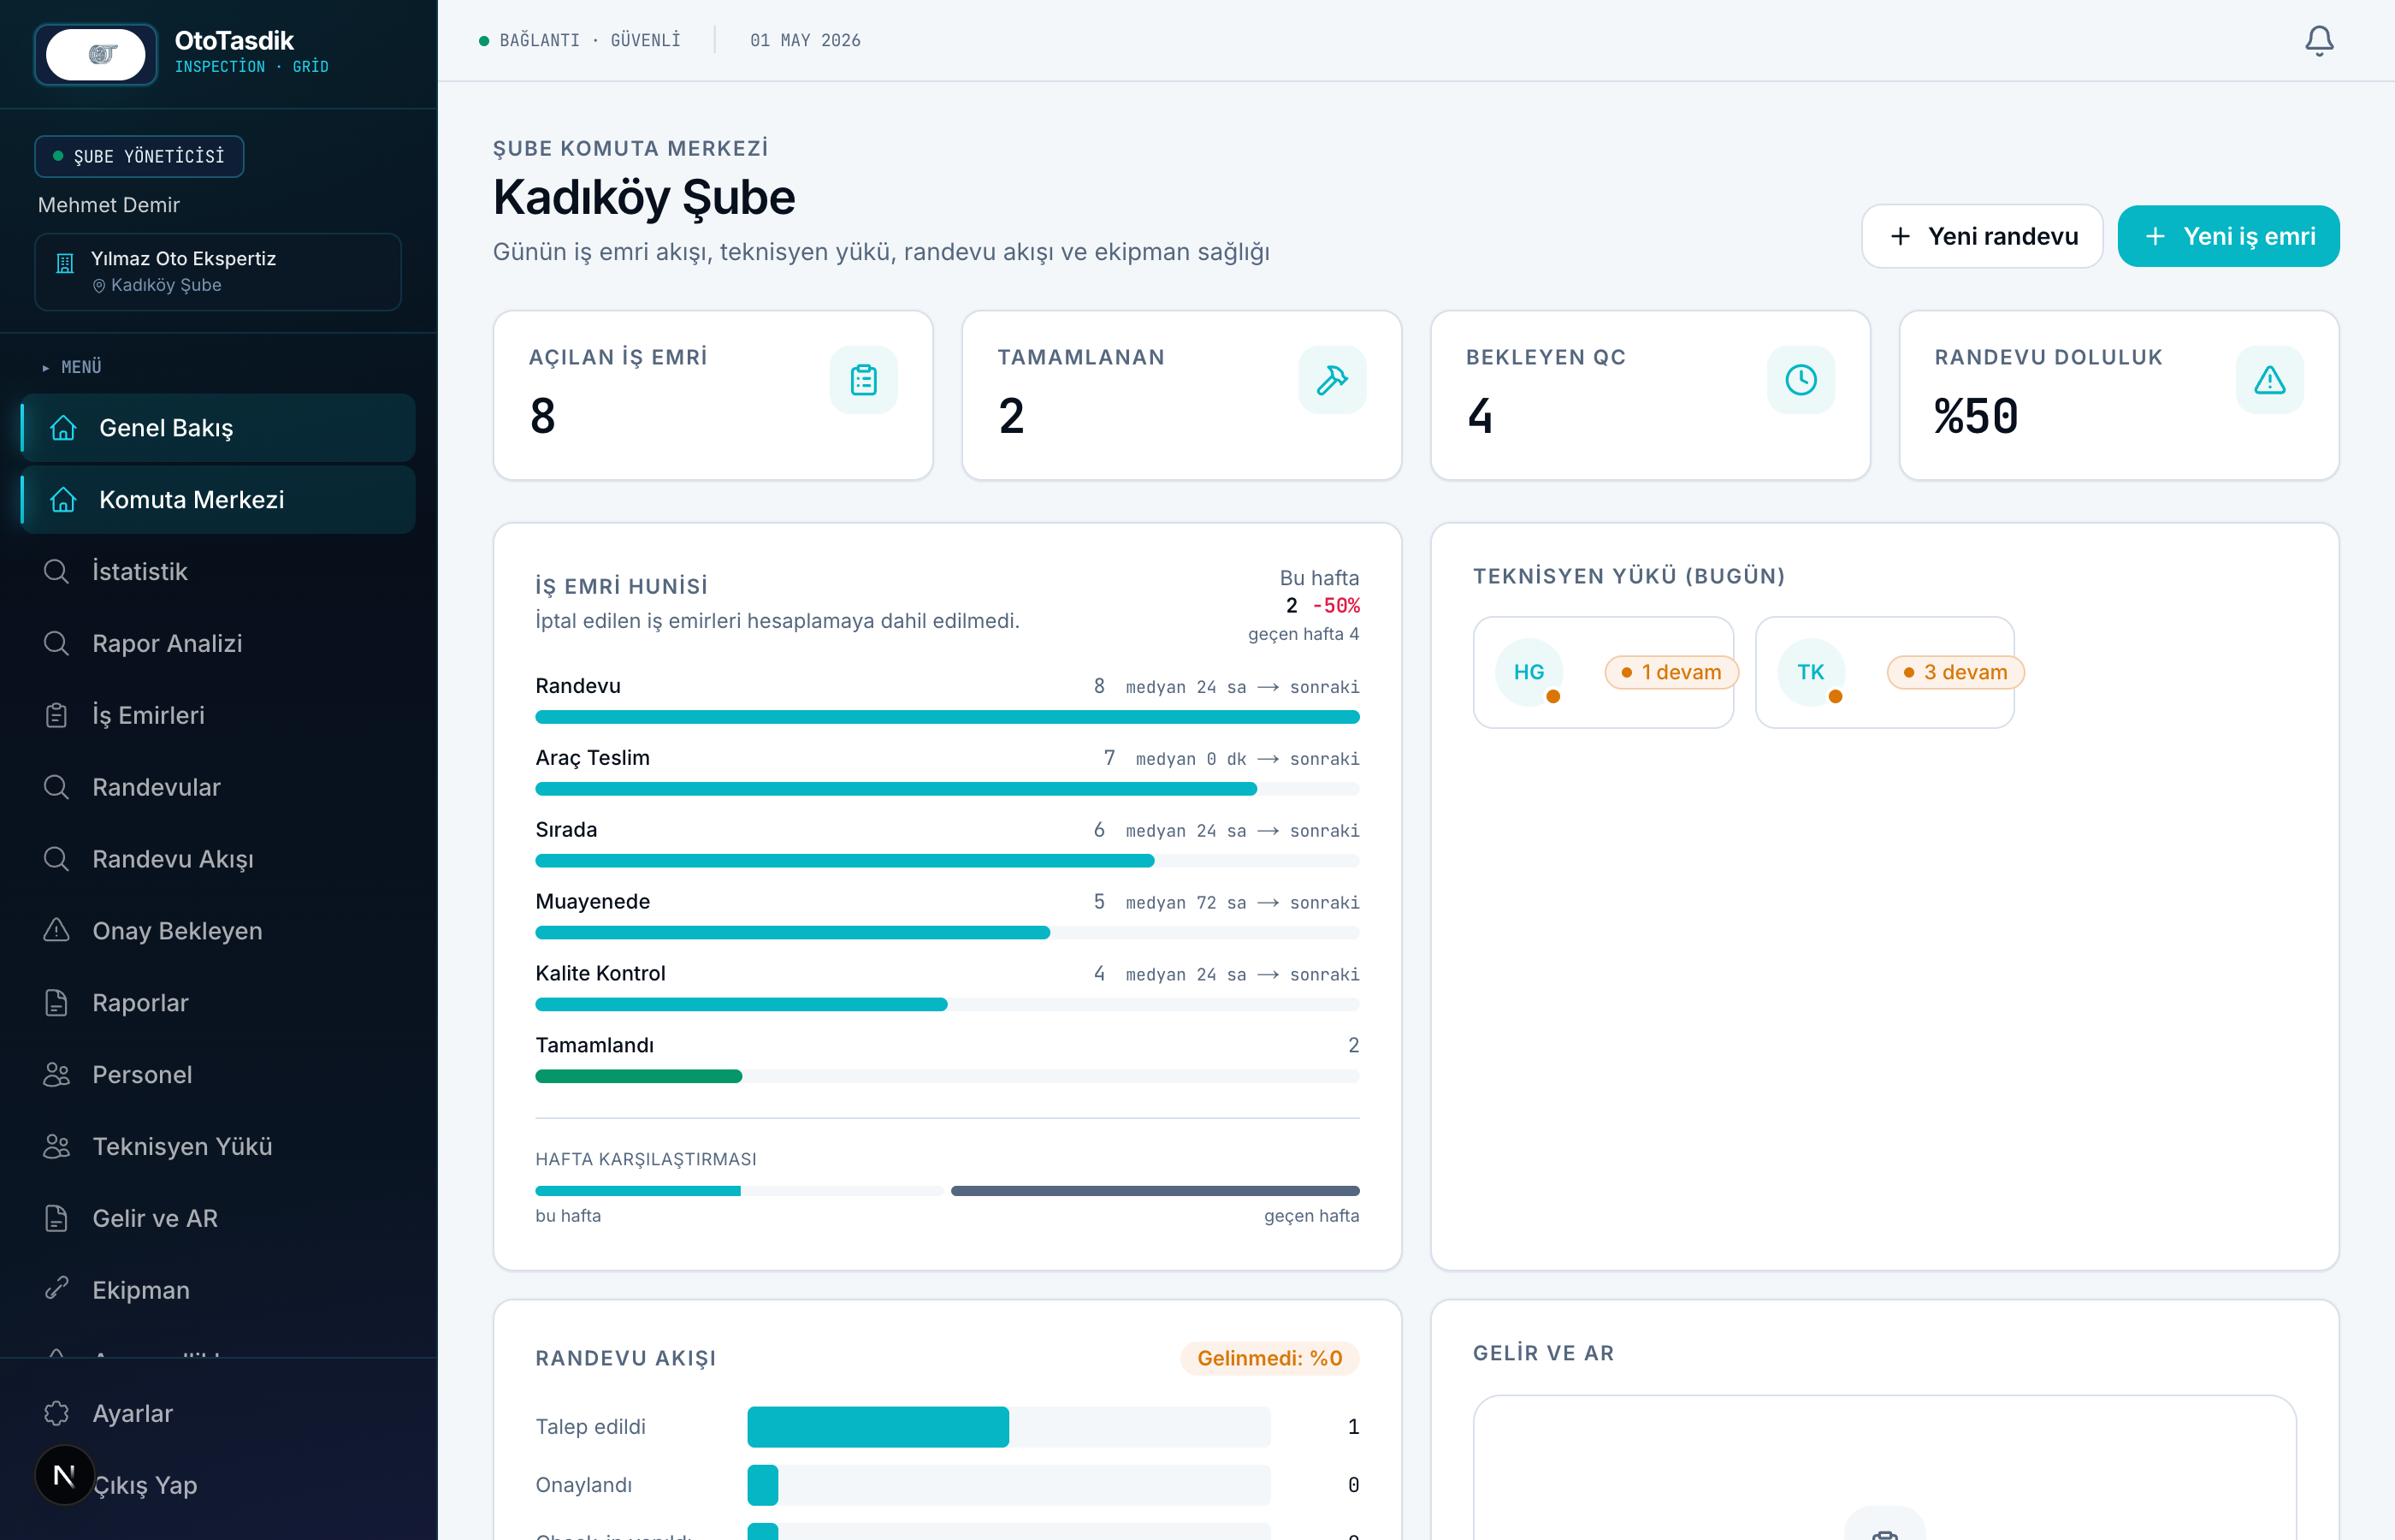Click the clipboard icon in Açılan İş Emri card
The height and width of the screenshot is (1540, 2395).
click(x=864, y=380)
